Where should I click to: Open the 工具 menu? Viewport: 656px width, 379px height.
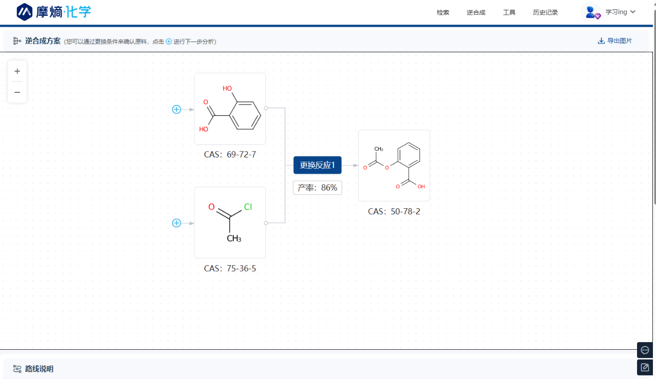coord(509,12)
